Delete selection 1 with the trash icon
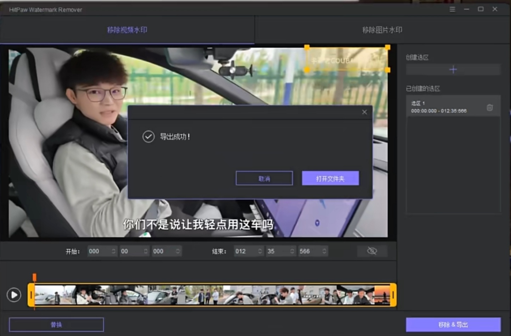This screenshot has height=336, width=511. point(489,107)
